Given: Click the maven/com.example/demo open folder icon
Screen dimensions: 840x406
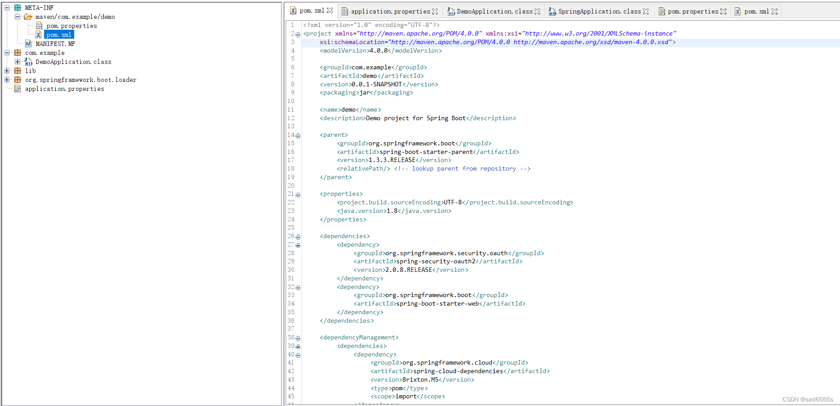Looking at the screenshot, I should [x=28, y=17].
